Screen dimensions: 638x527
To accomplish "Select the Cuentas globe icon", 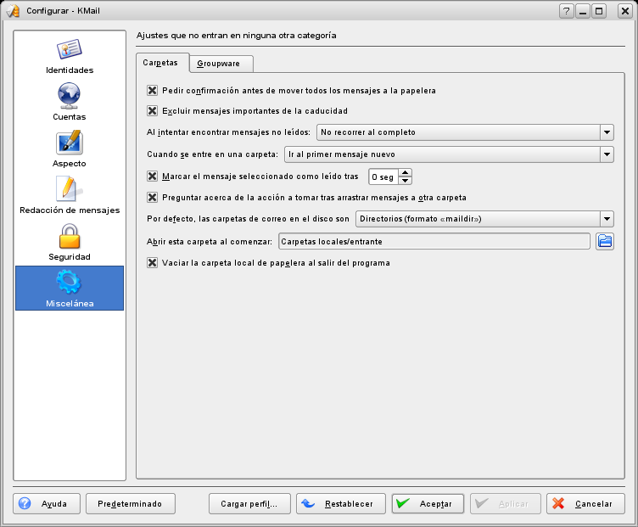I will tap(70, 95).
